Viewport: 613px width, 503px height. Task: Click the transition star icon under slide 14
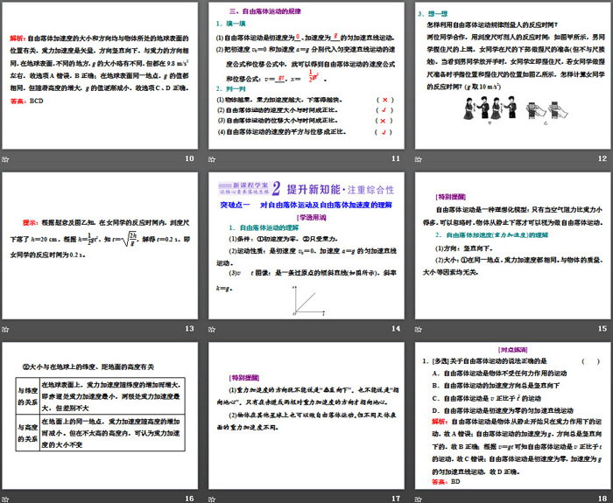point(211,329)
